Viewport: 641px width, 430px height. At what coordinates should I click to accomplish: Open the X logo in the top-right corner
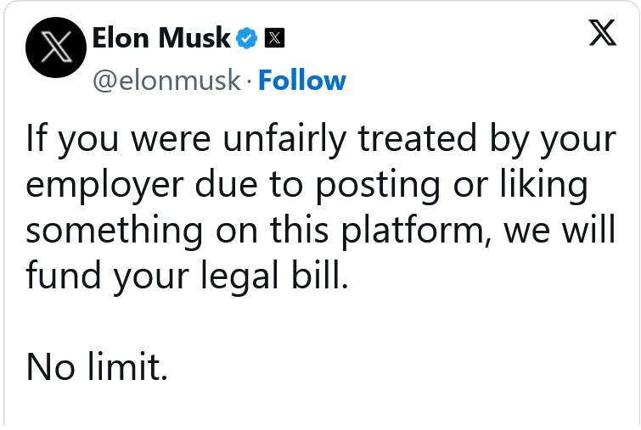pos(601,36)
